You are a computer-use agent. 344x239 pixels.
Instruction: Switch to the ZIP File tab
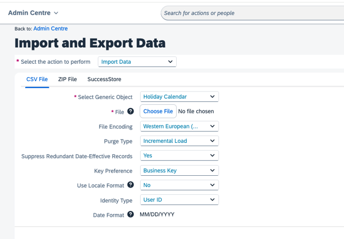[x=67, y=79]
